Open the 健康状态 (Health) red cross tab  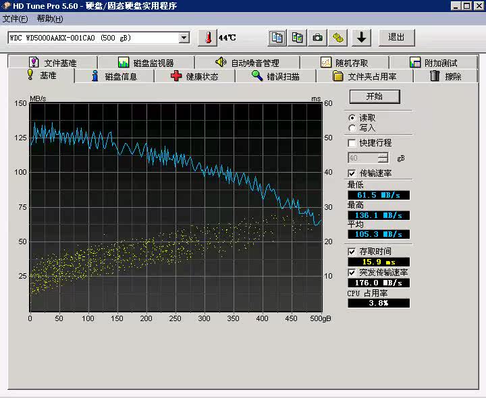194,76
